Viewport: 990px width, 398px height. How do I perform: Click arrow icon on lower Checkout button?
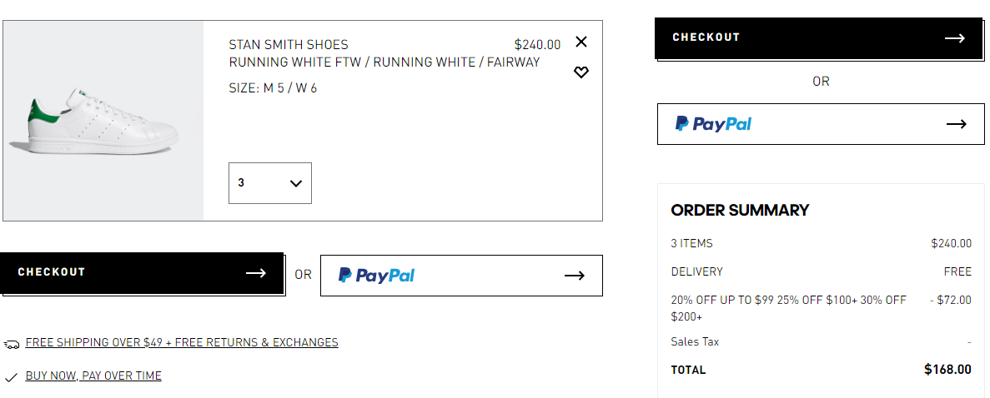coord(256,272)
